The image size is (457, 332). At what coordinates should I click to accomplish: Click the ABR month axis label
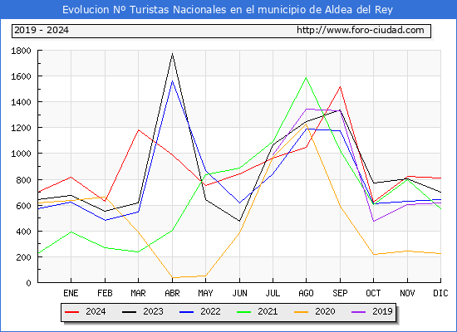click(x=172, y=293)
